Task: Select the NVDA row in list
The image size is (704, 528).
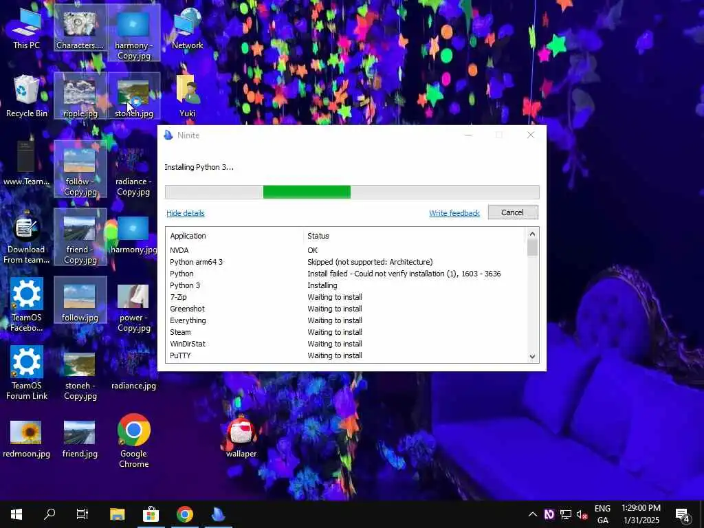Action: click(346, 250)
